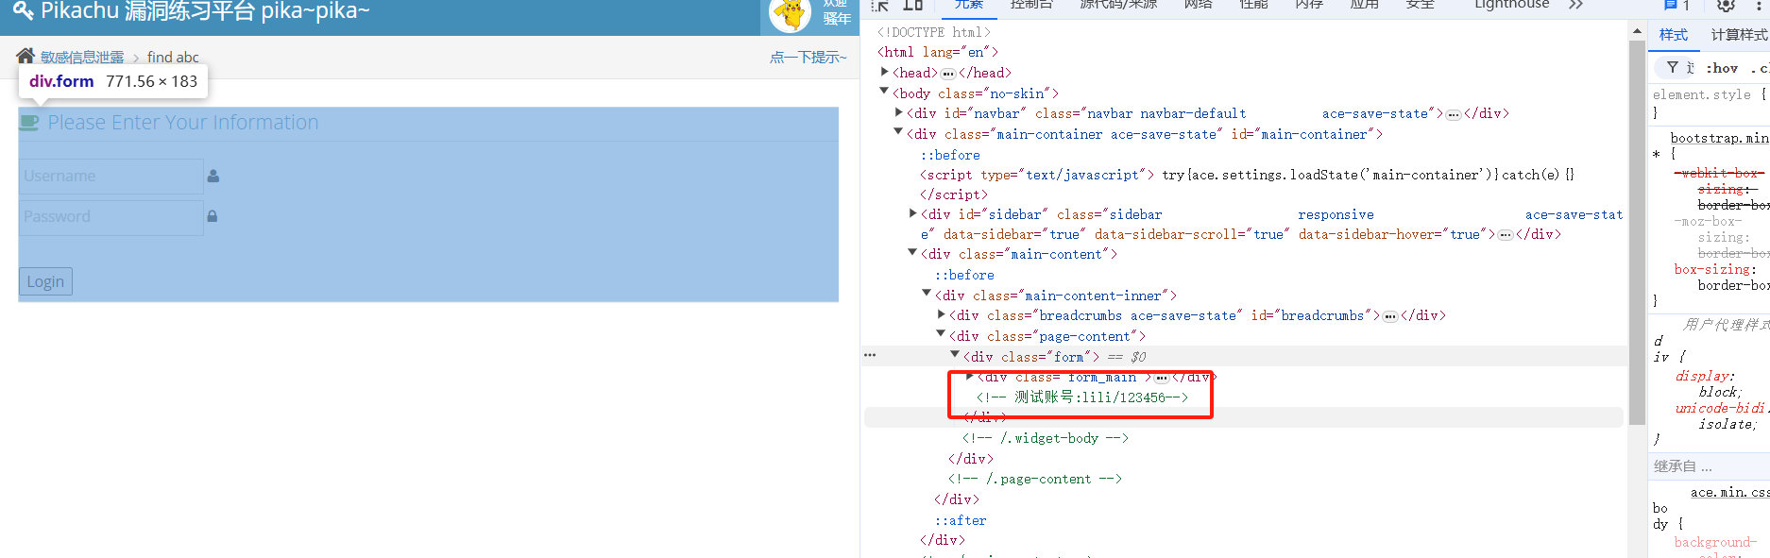Click the user icon beside the Username field
The width and height of the screenshot is (1770, 558).
pos(213,176)
